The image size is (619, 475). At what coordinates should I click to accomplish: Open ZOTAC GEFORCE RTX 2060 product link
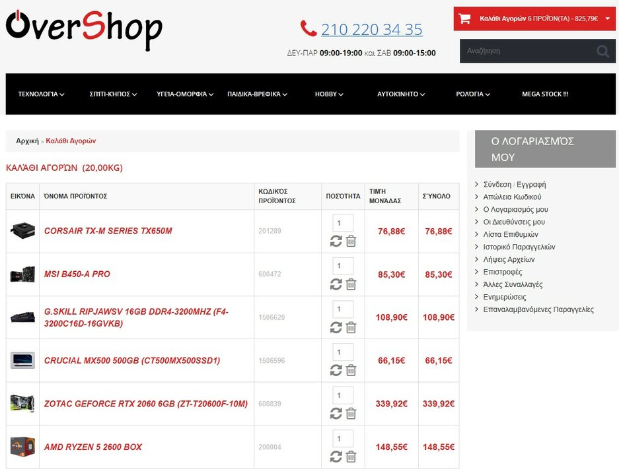146,404
